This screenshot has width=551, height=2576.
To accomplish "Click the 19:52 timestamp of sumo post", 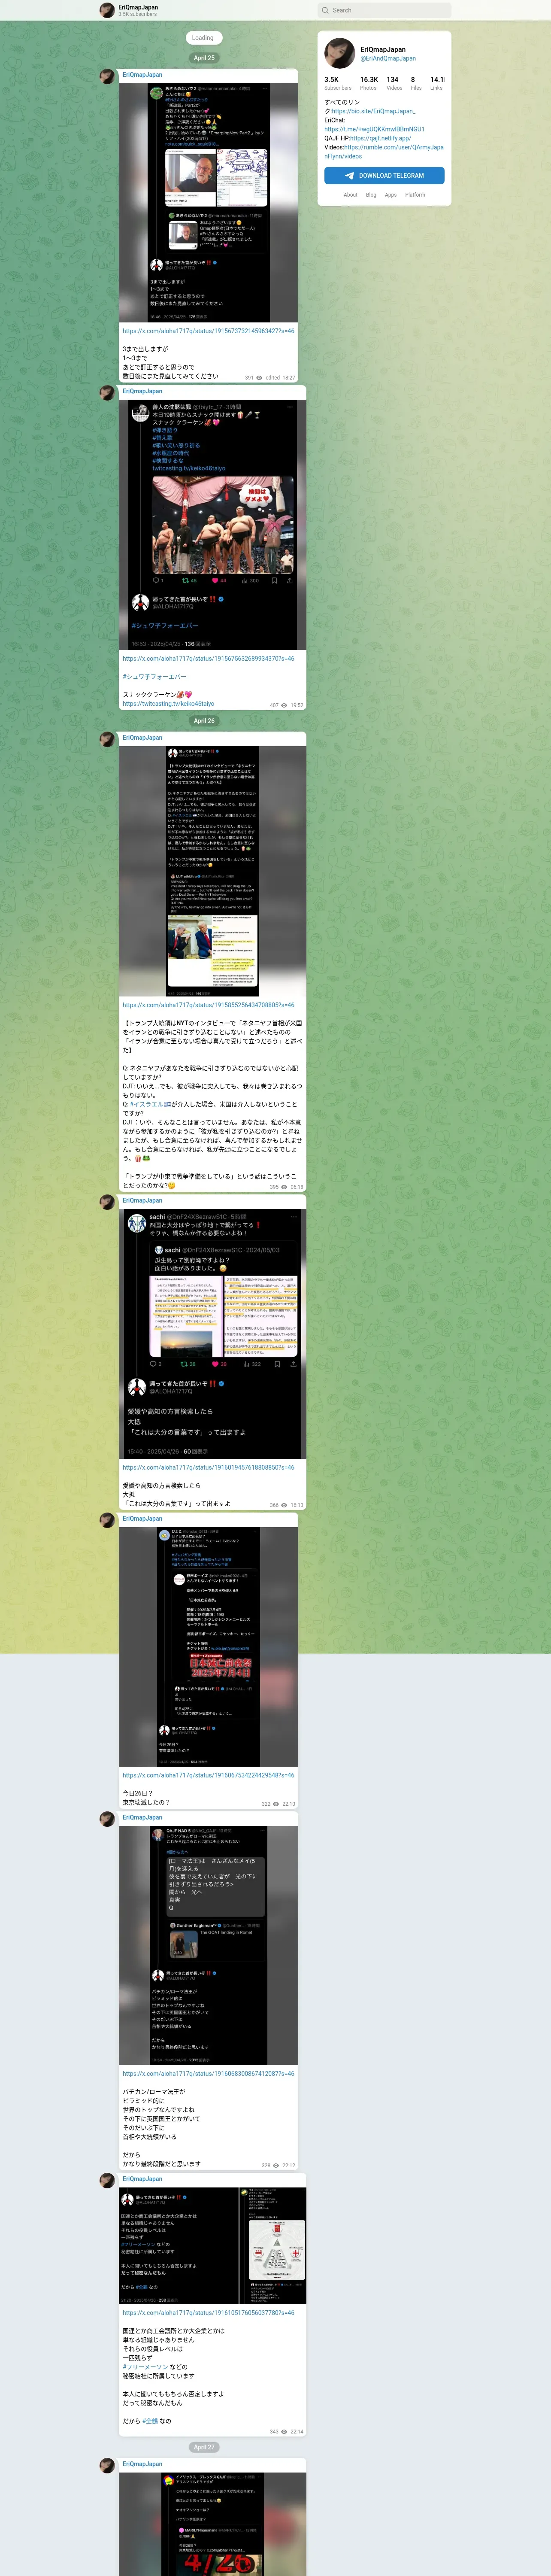I will [297, 705].
